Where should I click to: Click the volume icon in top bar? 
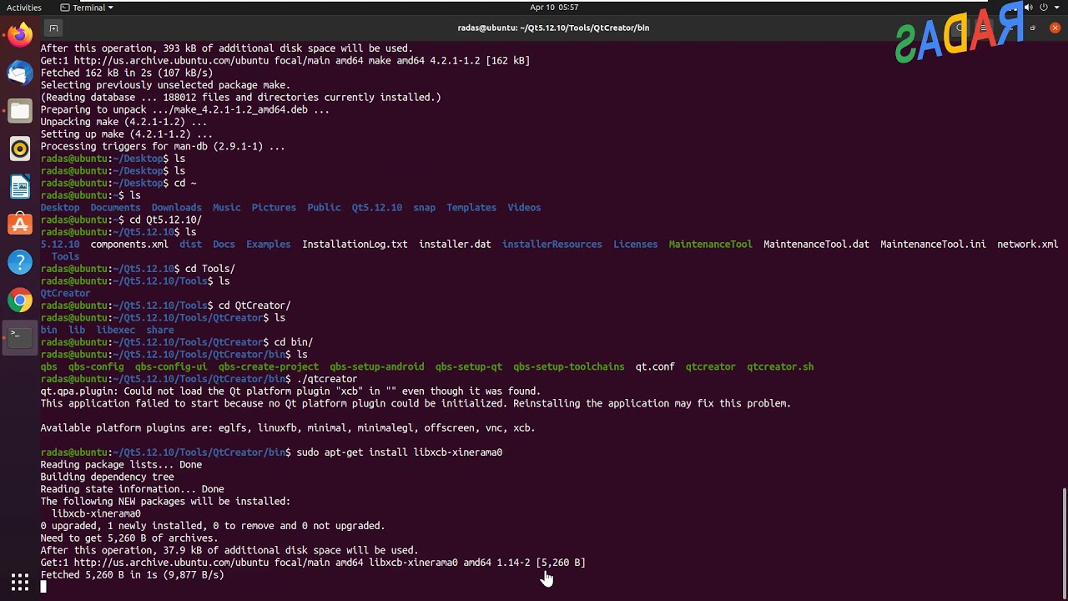point(1029,8)
